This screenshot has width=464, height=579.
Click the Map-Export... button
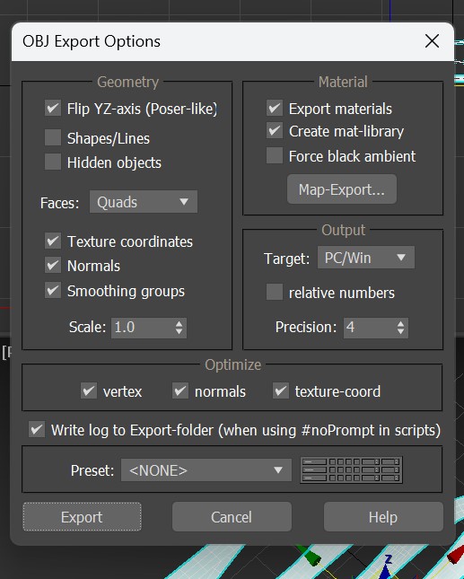click(x=342, y=189)
